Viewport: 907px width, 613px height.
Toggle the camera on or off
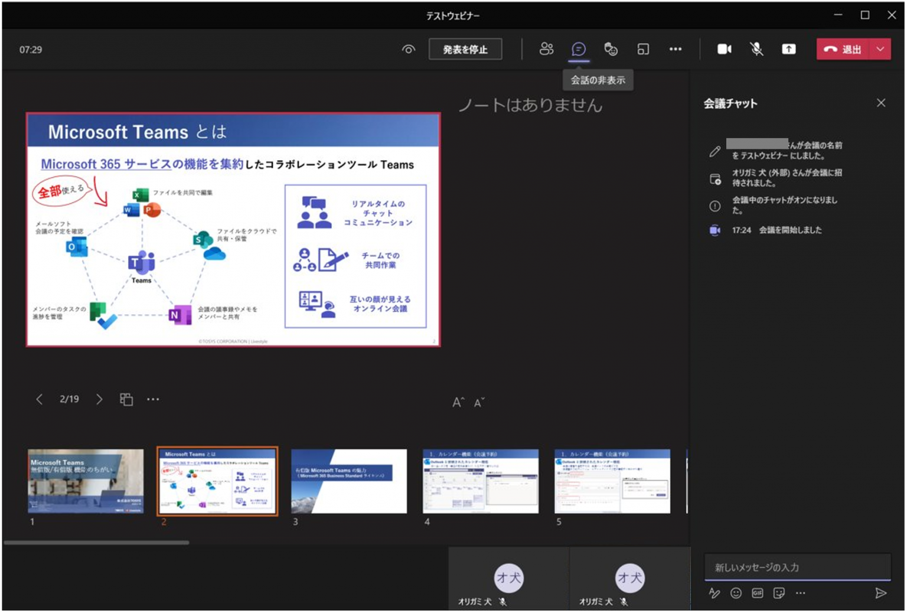tap(725, 50)
